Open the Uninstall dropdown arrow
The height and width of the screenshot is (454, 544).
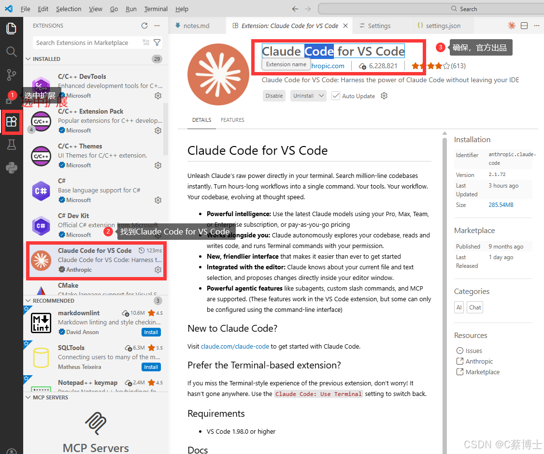pyautogui.click(x=322, y=96)
